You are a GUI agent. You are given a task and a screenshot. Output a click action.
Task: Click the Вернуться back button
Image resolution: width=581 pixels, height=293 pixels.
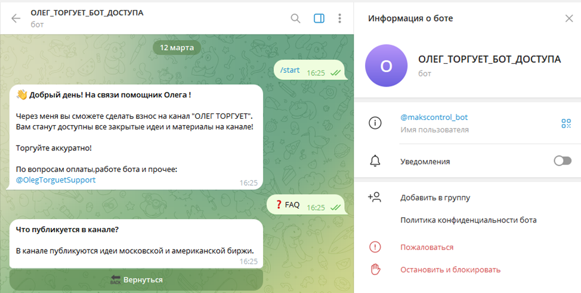point(136,280)
